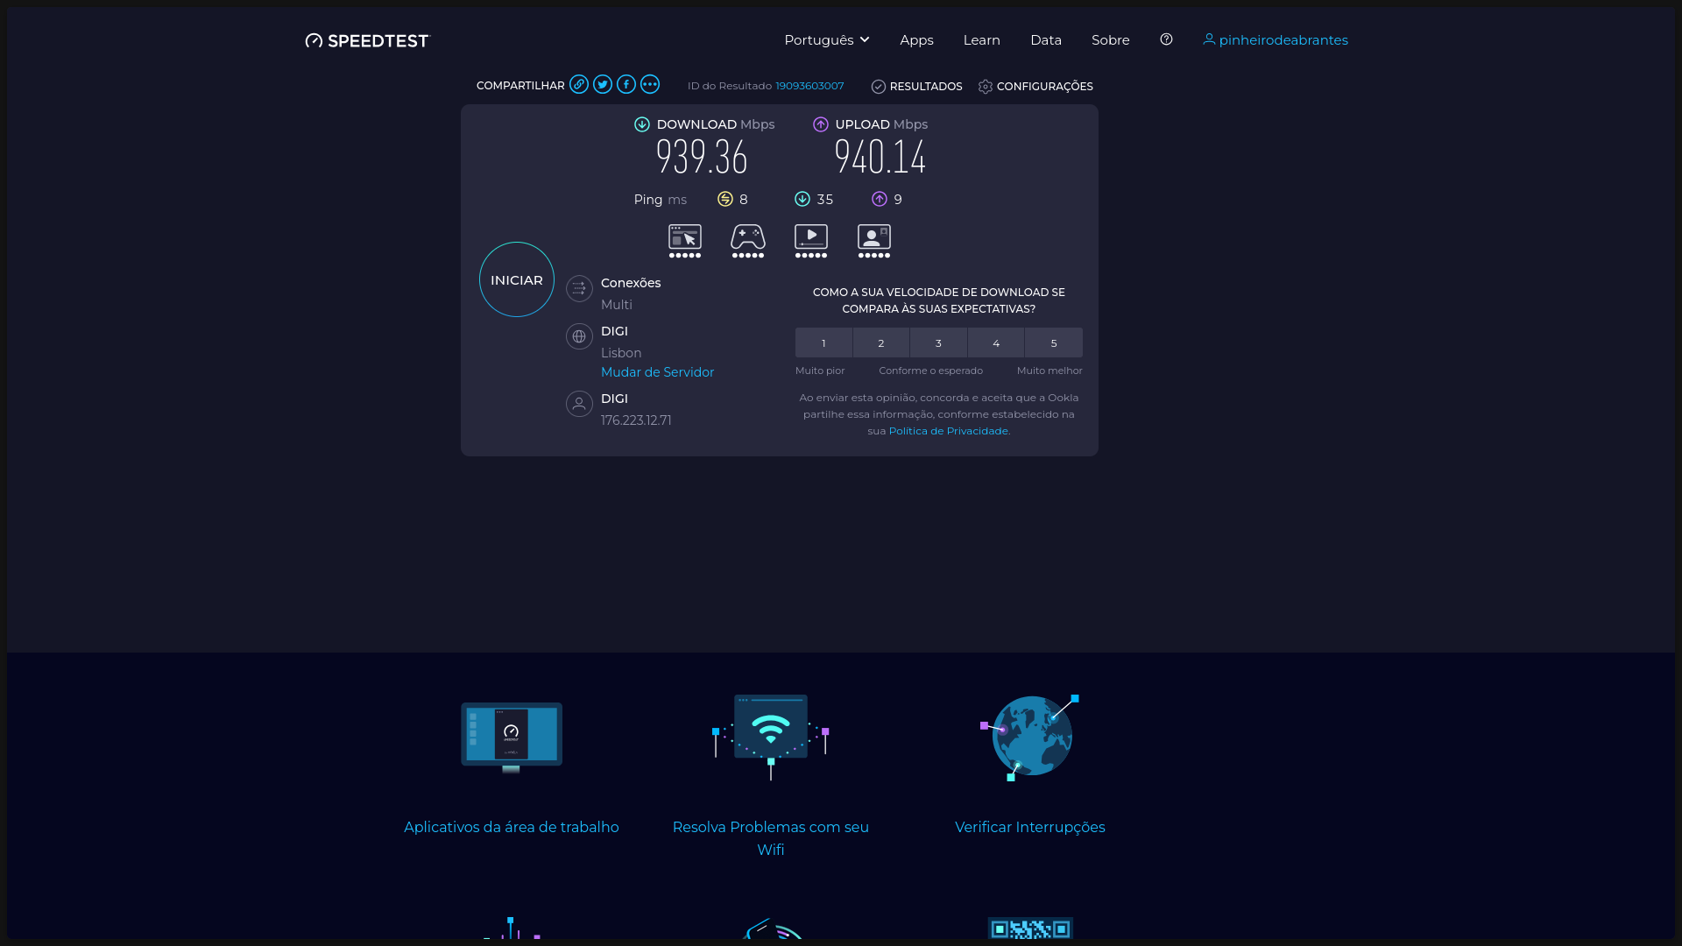Screen dimensions: 1682x946
Task: Open the Learn menu
Action: pyautogui.click(x=981, y=39)
